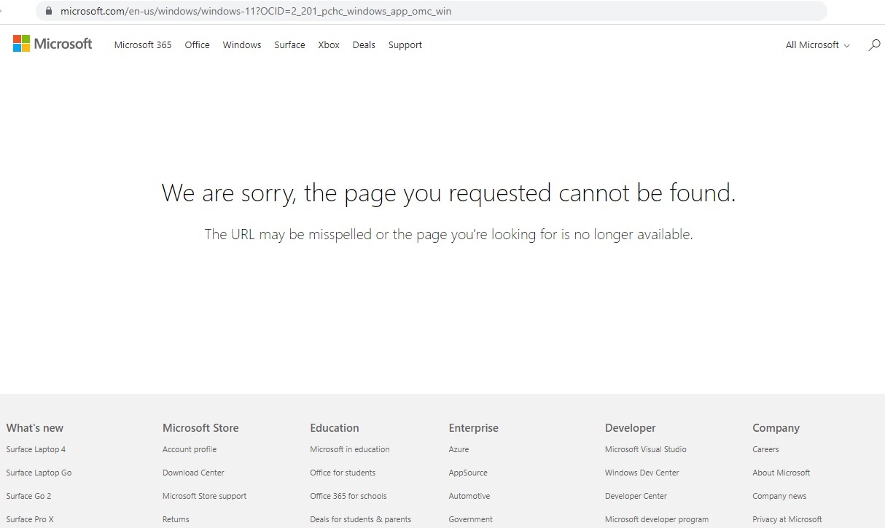The width and height of the screenshot is (885, 528).
Task: Visit Office for students link
Action: 343,473
